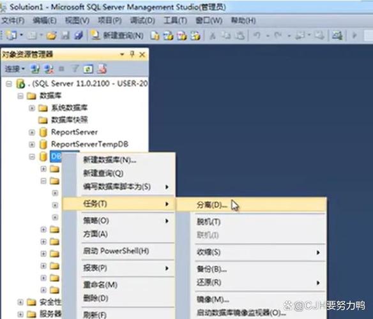Click the Analysis Services DMX Query icon
Image resolution: width=373 pixels, height=319 pixels.
[x=182, y=36]
